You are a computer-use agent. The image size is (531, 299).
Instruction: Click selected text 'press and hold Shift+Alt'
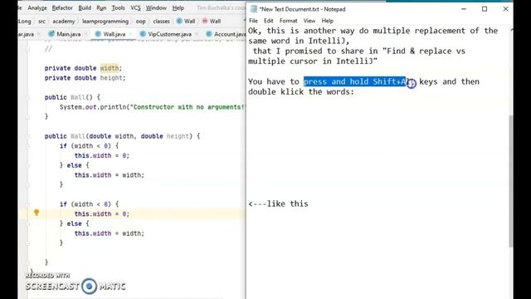tap(354, 81)
